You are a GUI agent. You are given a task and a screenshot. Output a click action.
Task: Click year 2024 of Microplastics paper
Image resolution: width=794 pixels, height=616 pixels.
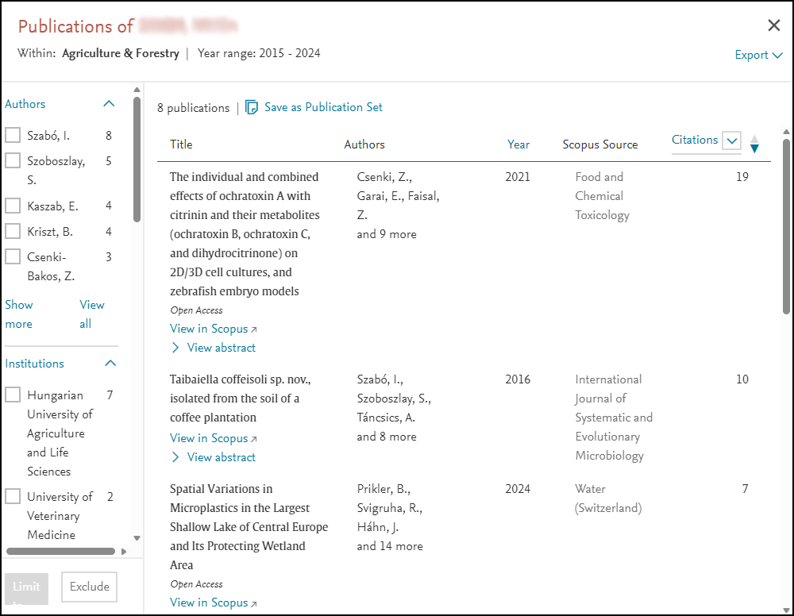[518, 489]
